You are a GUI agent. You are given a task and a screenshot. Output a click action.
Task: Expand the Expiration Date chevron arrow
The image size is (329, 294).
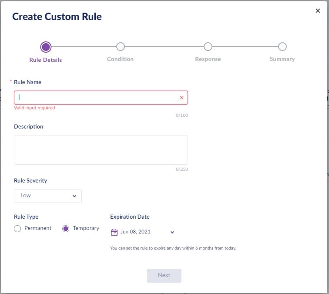click(172, 232)
